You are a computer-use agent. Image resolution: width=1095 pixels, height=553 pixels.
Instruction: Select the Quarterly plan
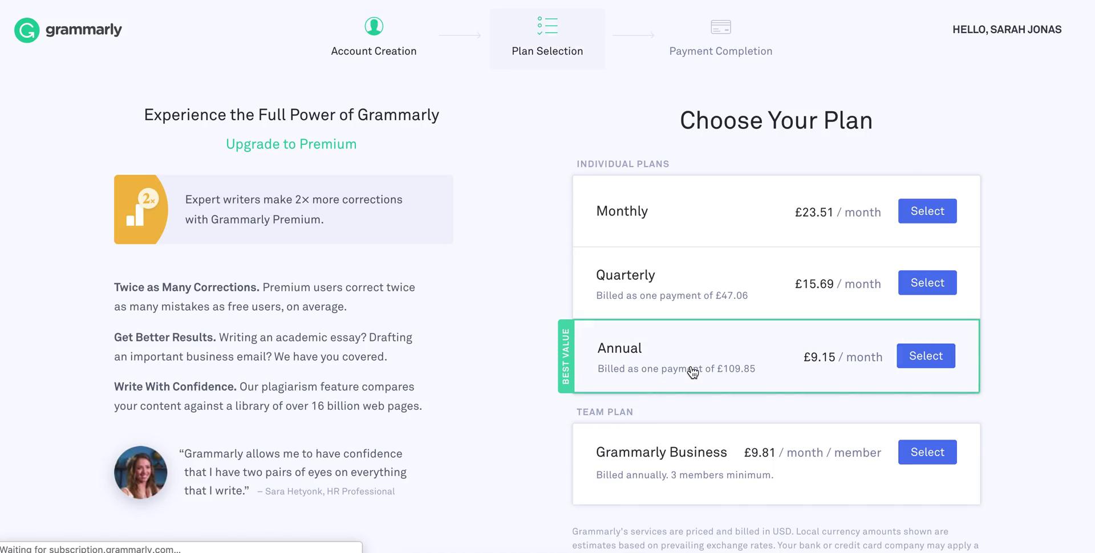(x=927, y=283)
